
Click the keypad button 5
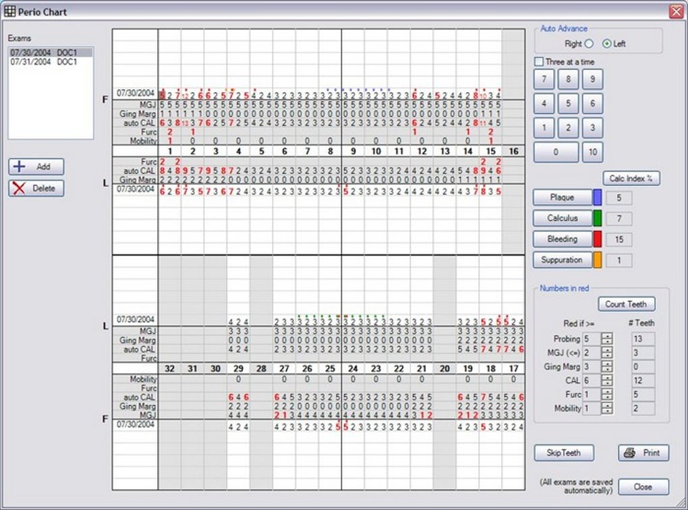(568, 104)
